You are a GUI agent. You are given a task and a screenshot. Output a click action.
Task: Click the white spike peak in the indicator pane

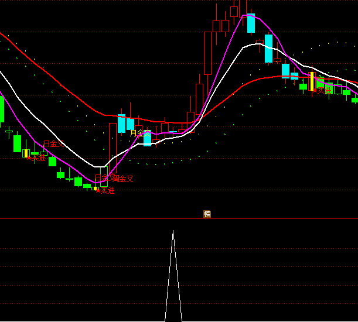tap(173, 231)
